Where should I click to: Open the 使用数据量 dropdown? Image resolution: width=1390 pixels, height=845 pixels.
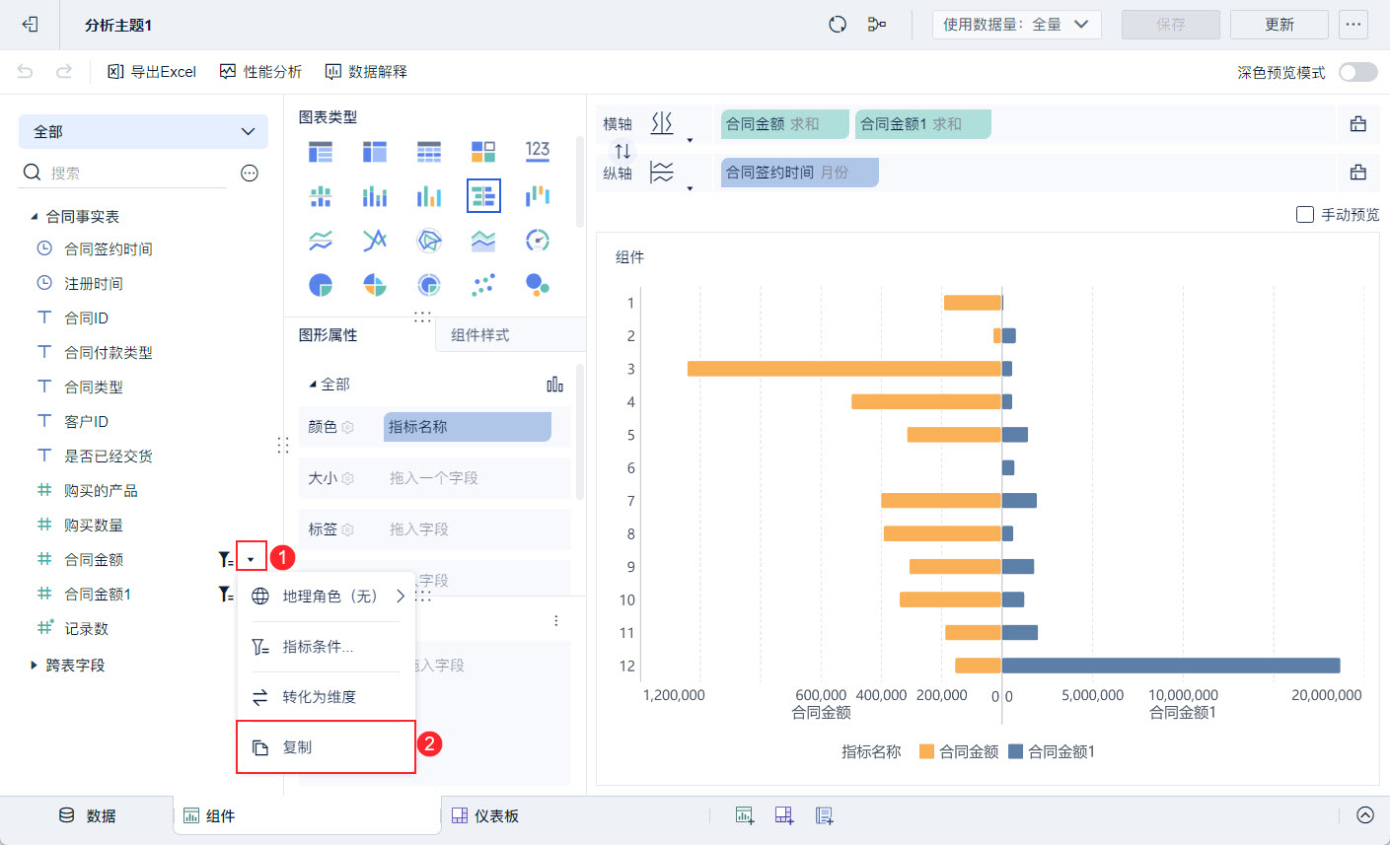(1016, 25)
